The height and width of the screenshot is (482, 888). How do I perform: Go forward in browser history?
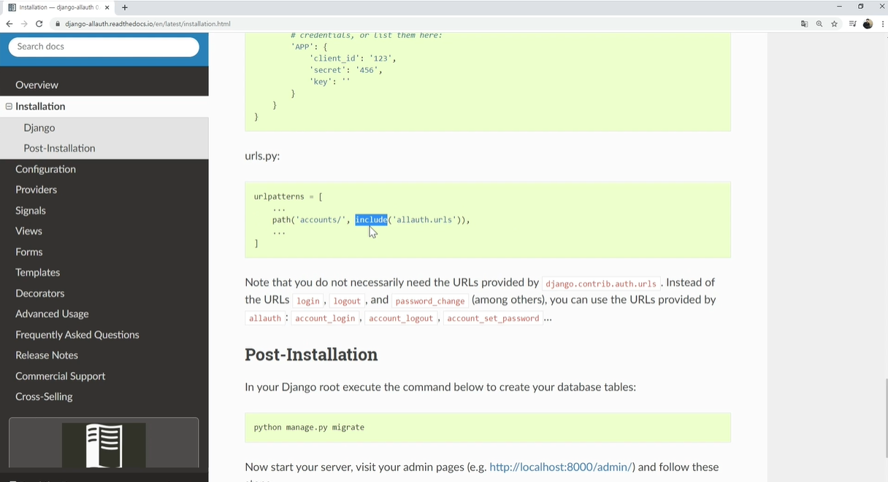pos(24,23)
